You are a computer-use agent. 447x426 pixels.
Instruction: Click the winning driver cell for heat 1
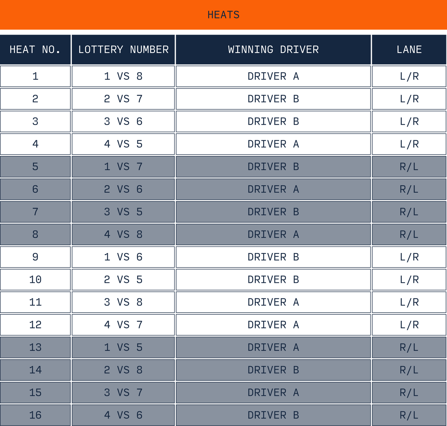(x=273, y=76)
